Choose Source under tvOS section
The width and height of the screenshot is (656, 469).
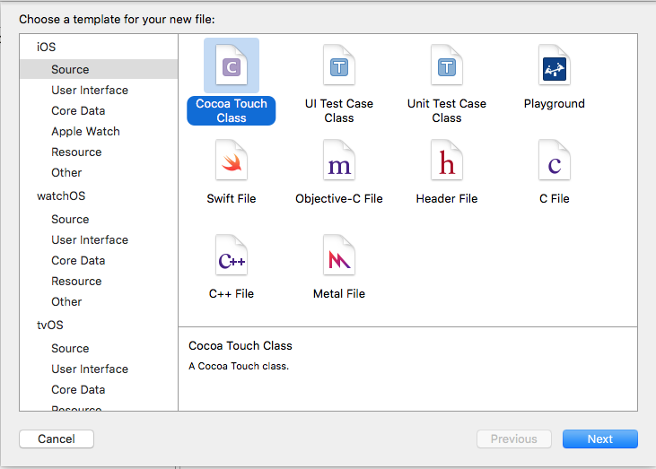[x=70, y=348]
